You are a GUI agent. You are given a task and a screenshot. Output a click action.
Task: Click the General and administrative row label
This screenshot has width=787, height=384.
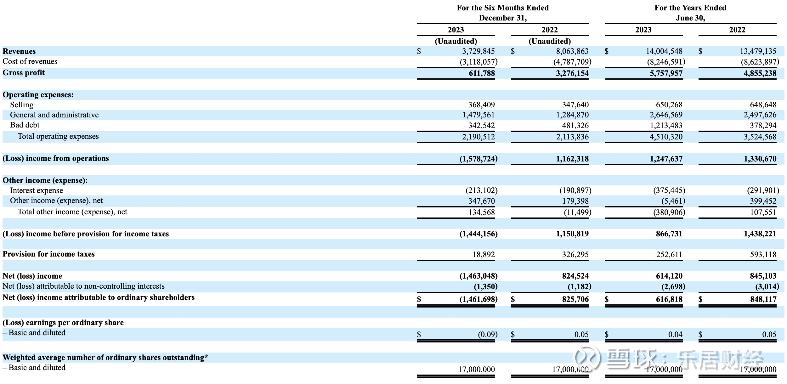(x=54, y=115)
